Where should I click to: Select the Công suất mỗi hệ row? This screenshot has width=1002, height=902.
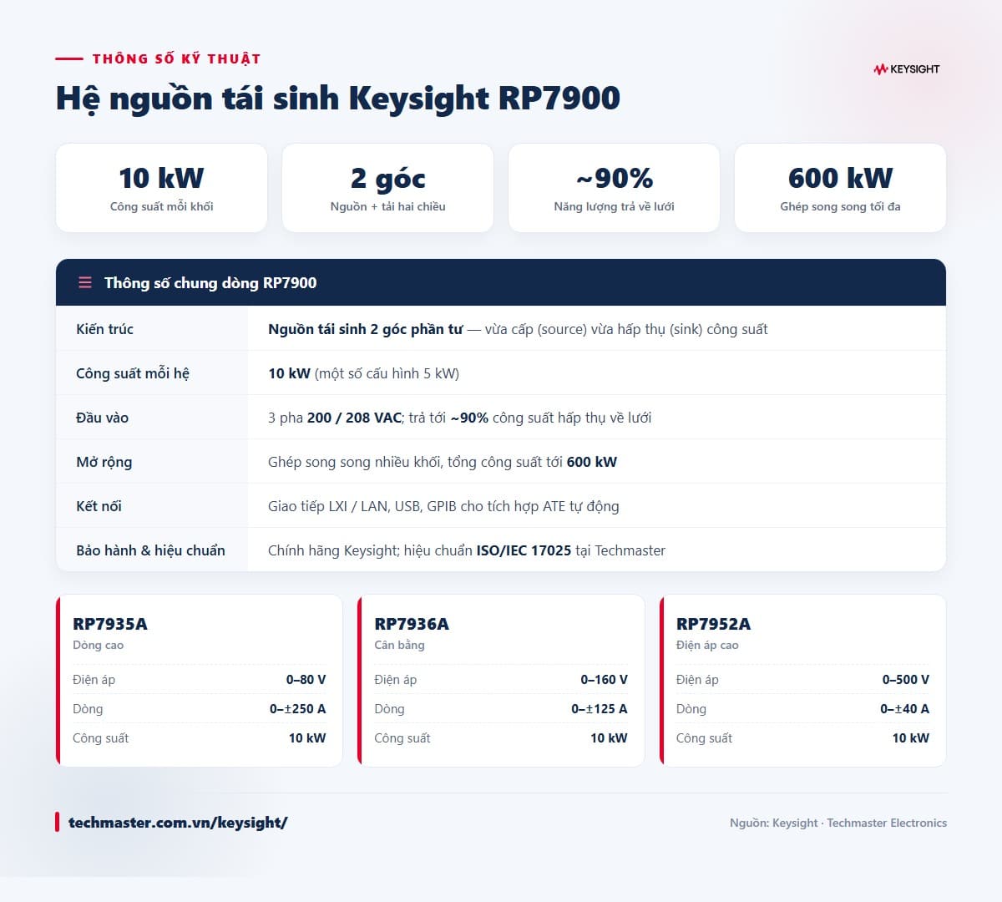[x=501, y=373]
